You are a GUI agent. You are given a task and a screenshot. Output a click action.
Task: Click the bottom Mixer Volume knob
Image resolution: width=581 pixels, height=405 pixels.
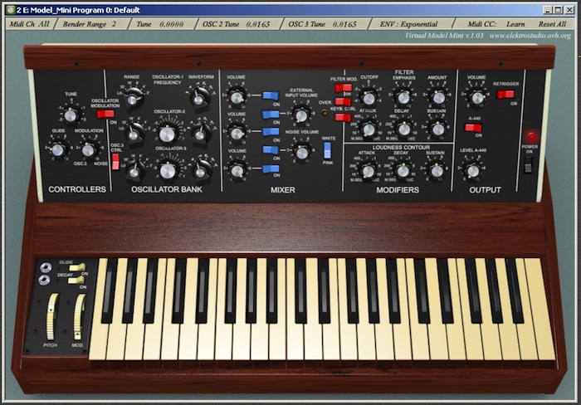[x=237, y=171]
